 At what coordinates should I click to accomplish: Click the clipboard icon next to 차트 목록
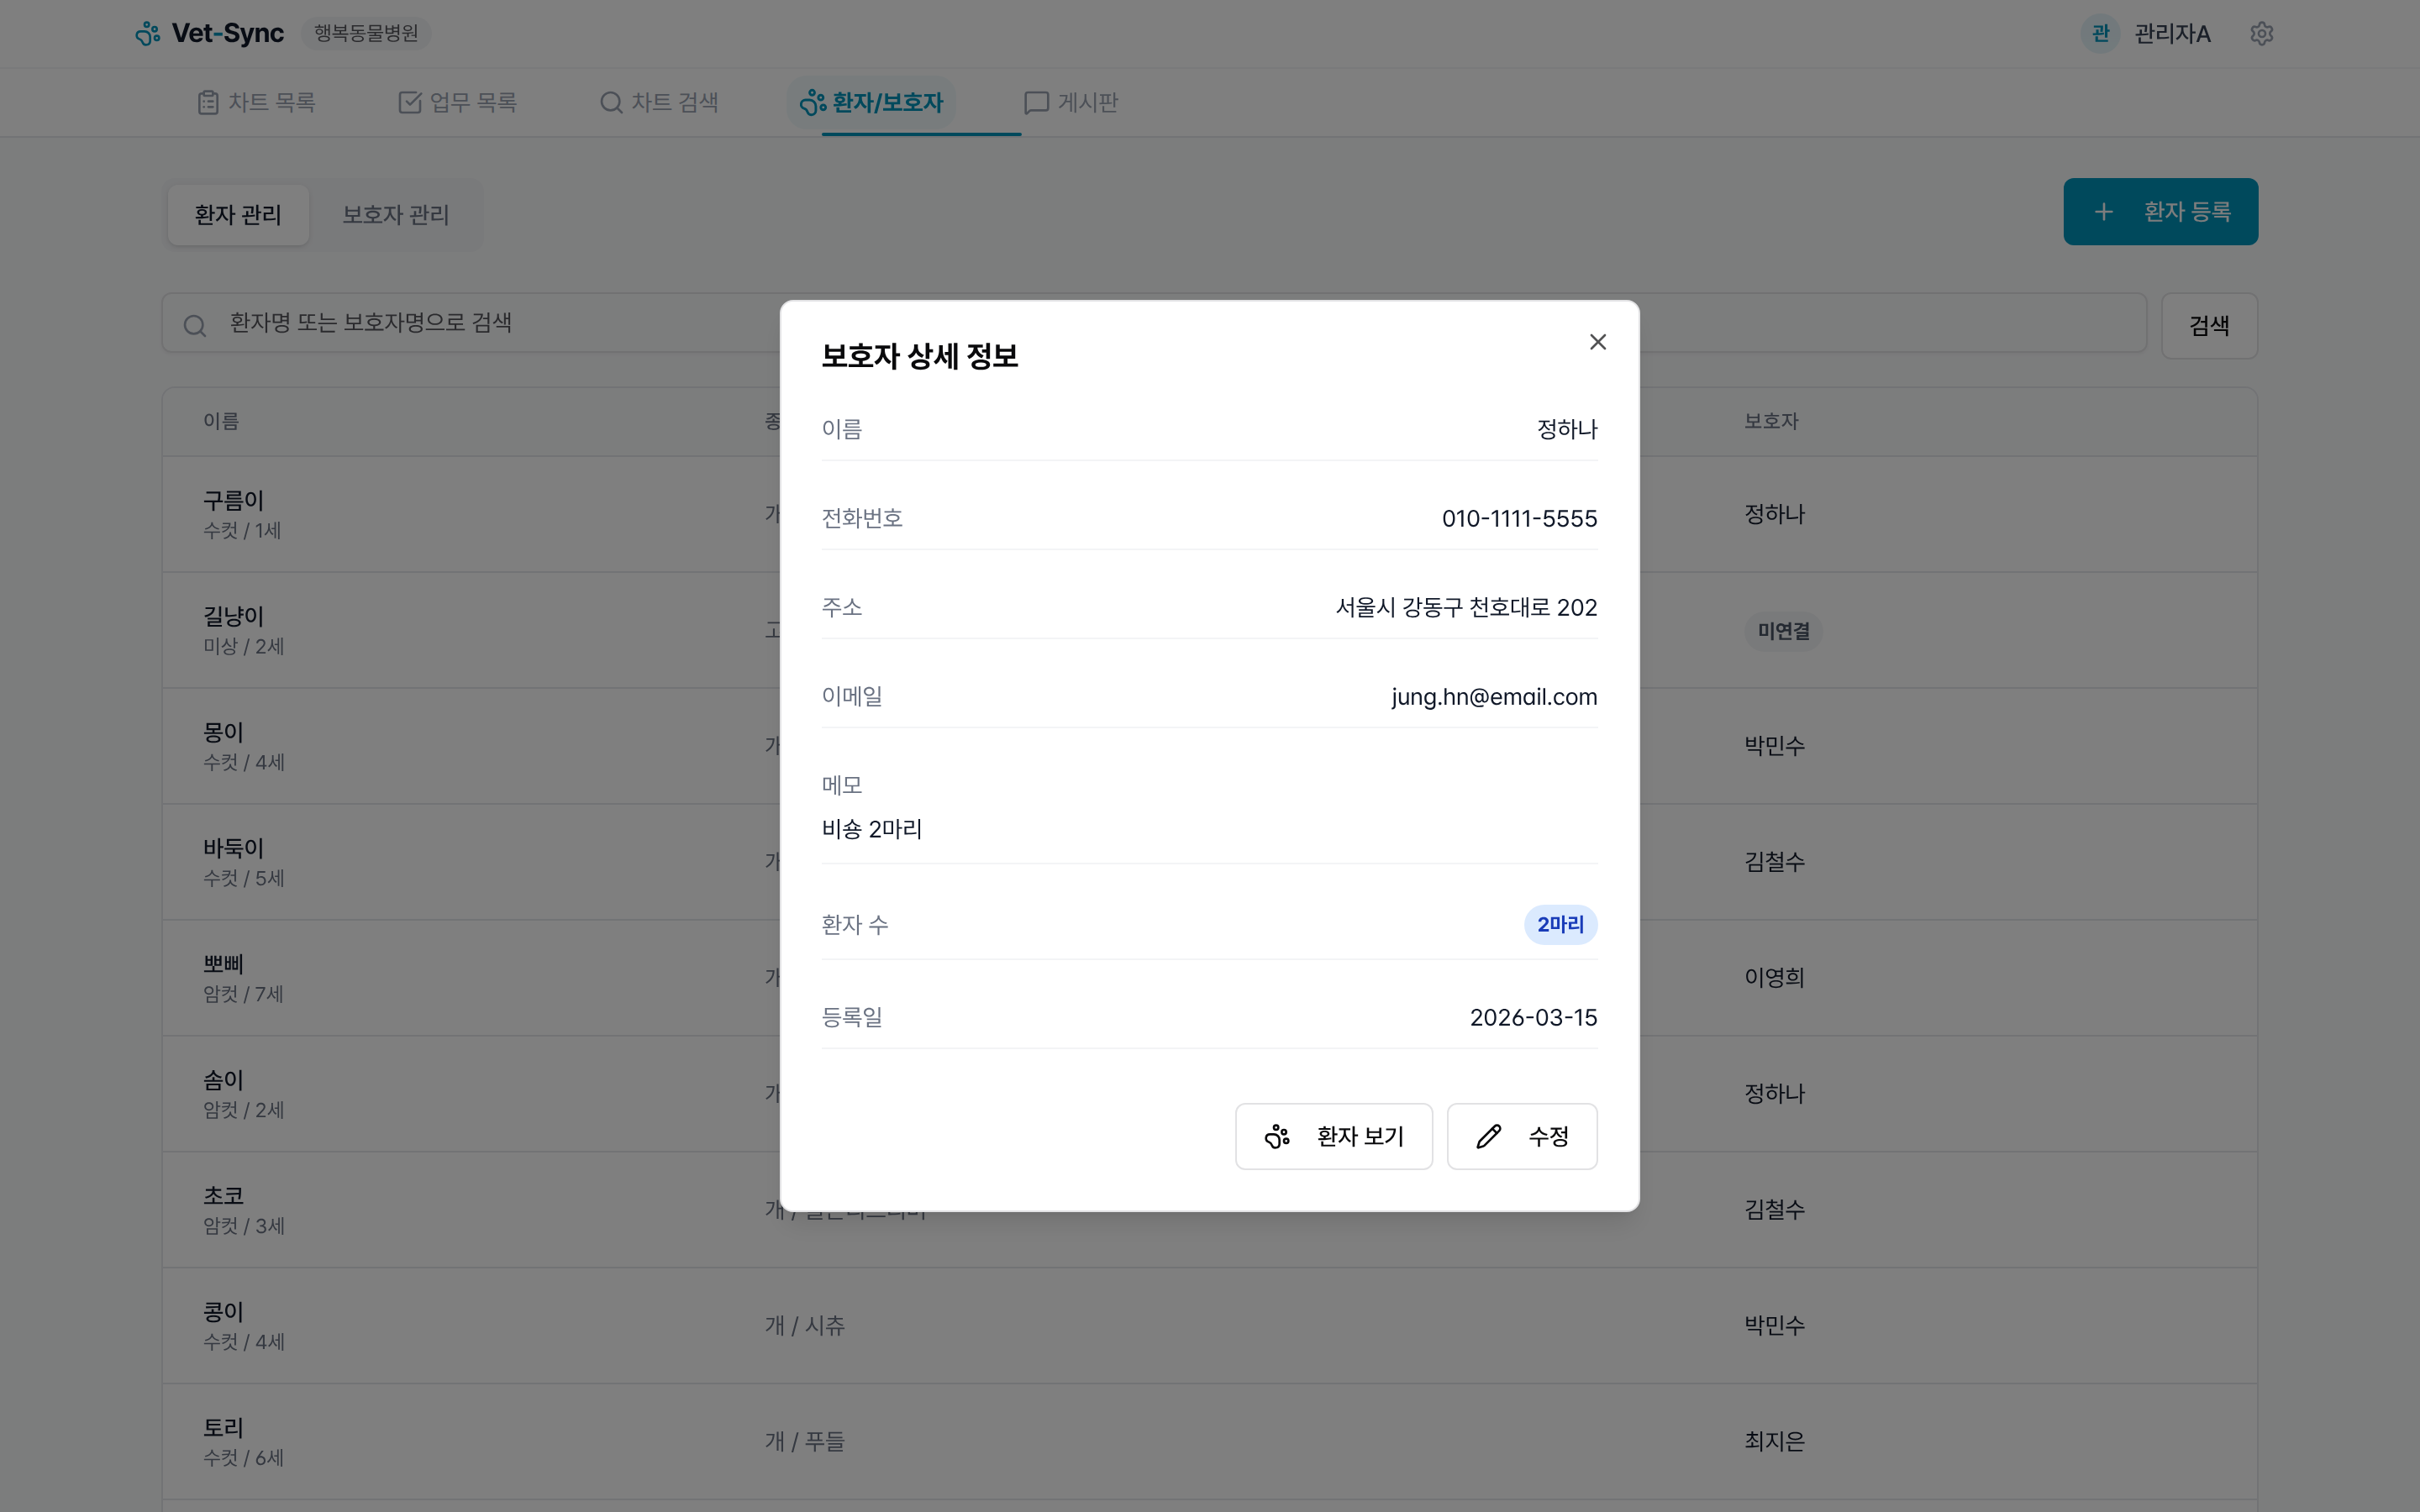coord(207,101)
